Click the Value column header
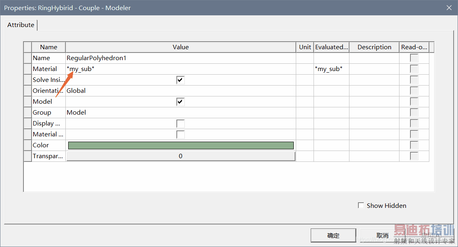The image size is (458, 247). 180,47
